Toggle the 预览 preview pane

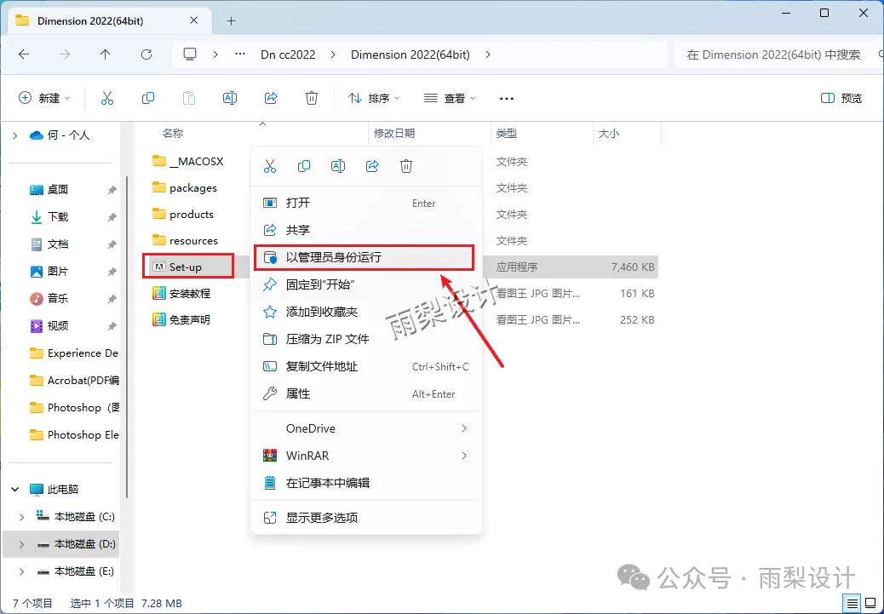coord(841,98)
